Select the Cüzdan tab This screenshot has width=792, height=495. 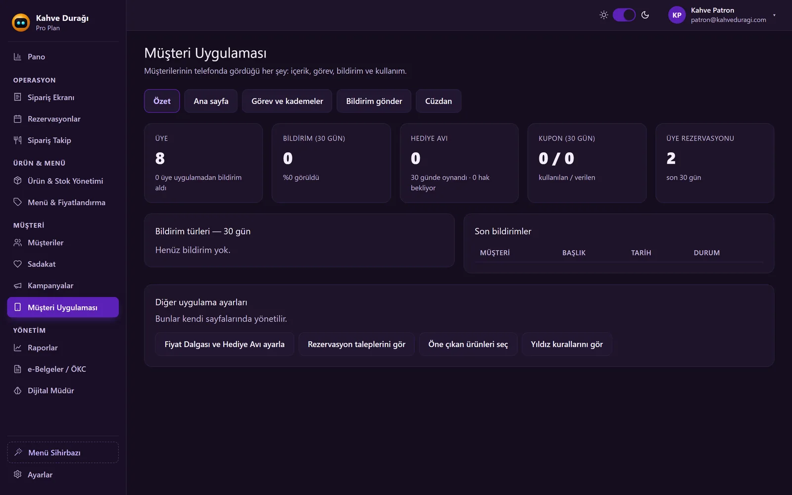coord(439,101)
